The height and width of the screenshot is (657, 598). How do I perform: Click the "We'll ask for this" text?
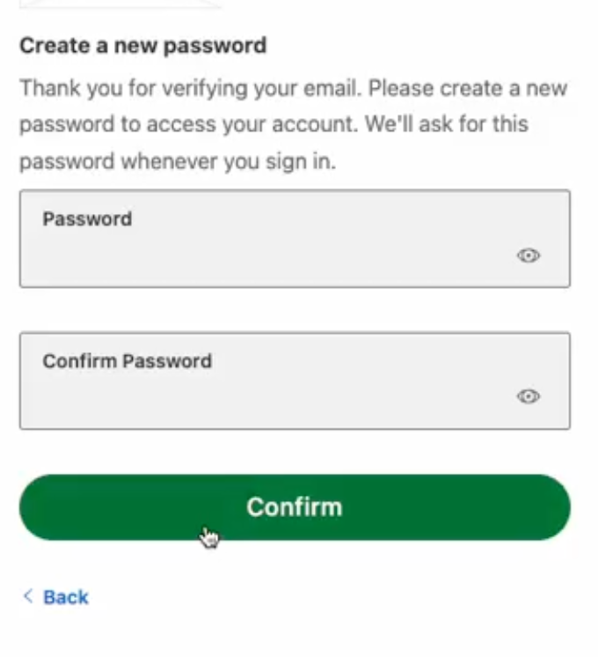(447, 124)
